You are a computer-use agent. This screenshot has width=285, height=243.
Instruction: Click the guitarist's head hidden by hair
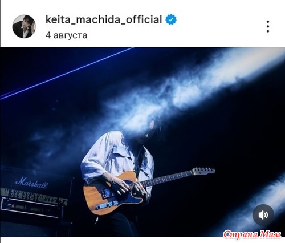pos(149,128)
